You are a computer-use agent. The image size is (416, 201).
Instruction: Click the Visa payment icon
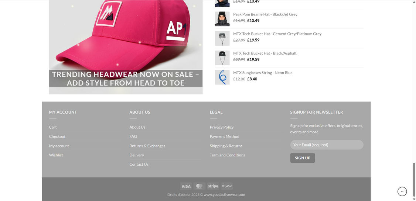[186, 186]
